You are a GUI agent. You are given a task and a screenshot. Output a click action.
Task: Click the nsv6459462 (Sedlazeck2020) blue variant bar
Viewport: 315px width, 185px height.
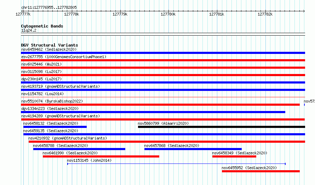coord(163,53)
